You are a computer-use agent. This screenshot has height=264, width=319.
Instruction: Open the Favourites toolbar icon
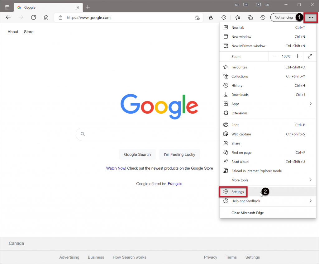pos(237,18)
